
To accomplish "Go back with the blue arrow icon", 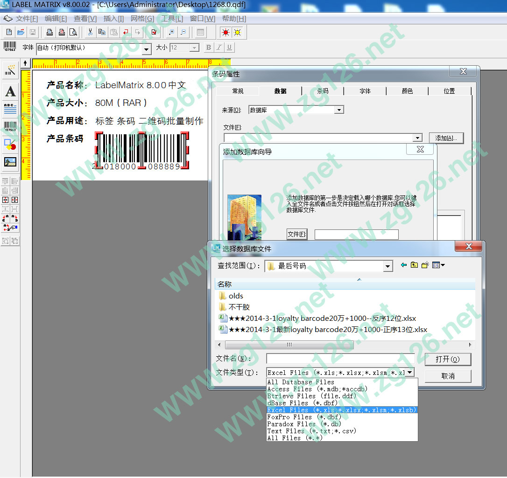I will (403, 265).
